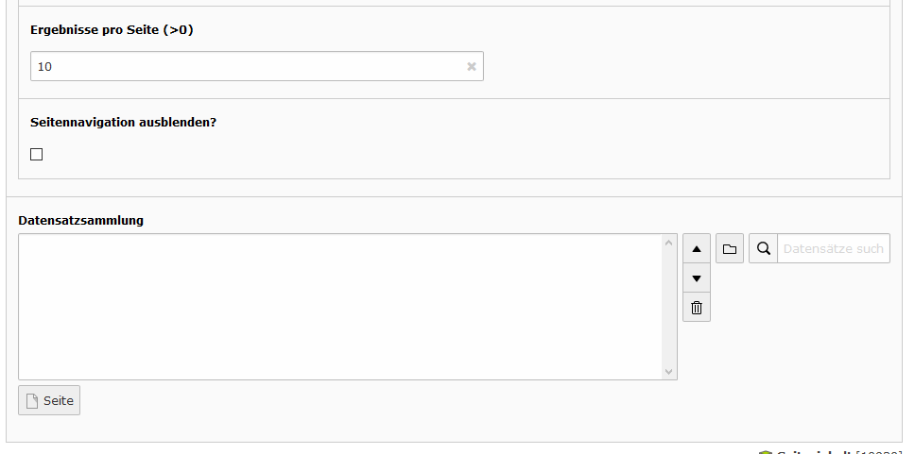Click the Datensatzsammlung heading label
Viewport: 915px width, 454px height.
80,220
